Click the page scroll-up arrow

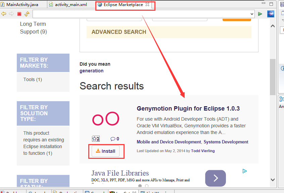(273, 26)
